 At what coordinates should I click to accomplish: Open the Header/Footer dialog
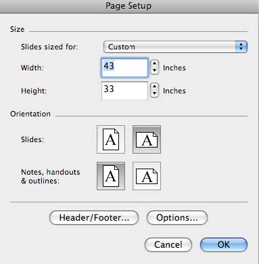click(94, 217)
